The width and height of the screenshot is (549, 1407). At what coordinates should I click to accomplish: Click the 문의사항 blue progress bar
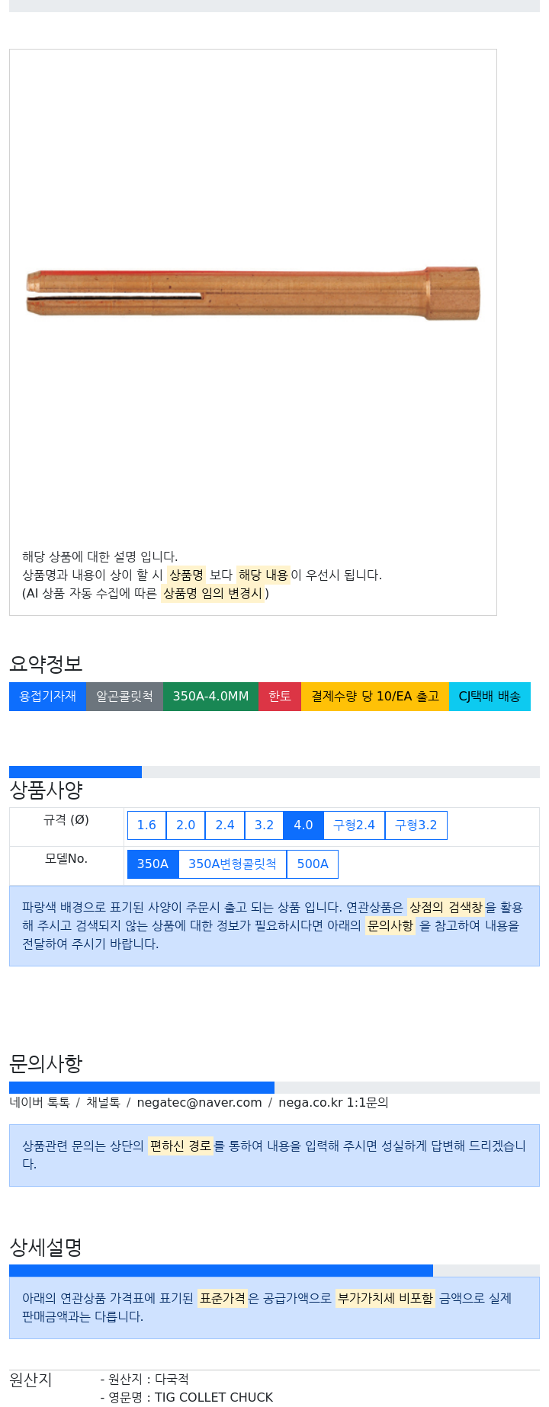click(142, 1088)
